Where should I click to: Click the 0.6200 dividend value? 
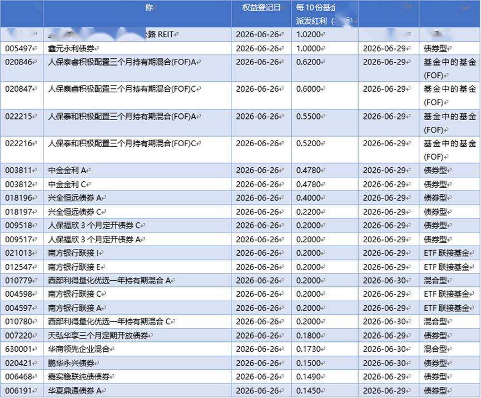click(309, 62)
